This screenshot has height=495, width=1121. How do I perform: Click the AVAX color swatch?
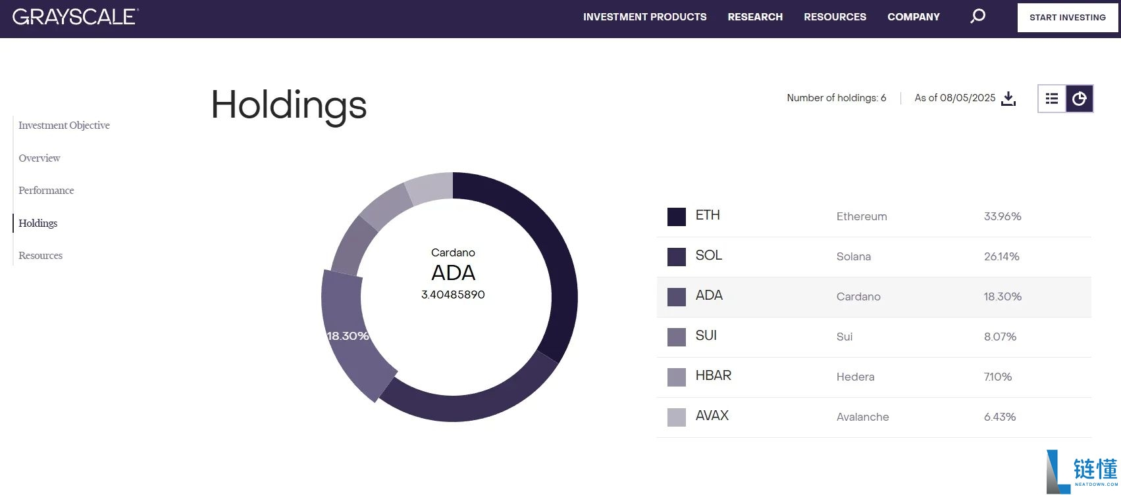coord(677,417)
